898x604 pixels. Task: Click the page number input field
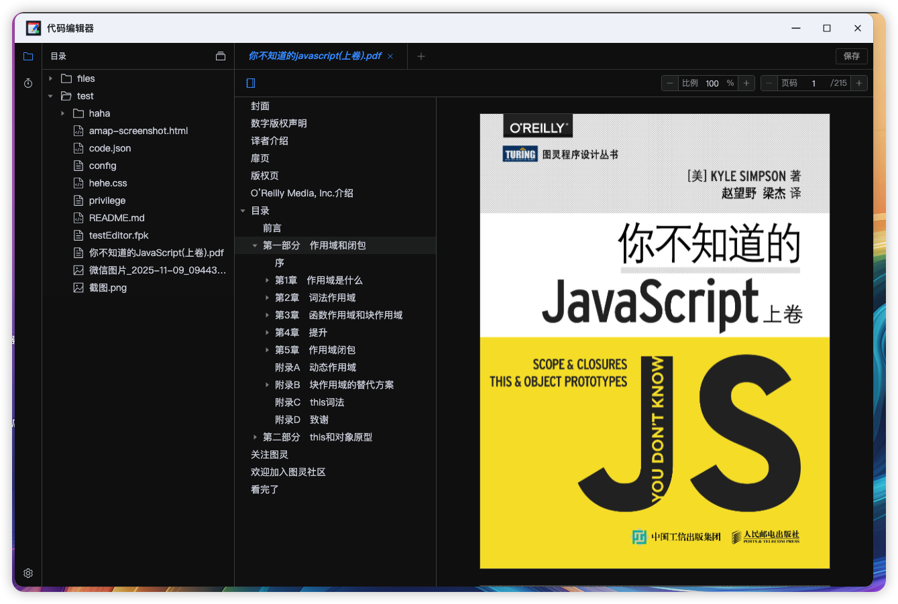813,83
